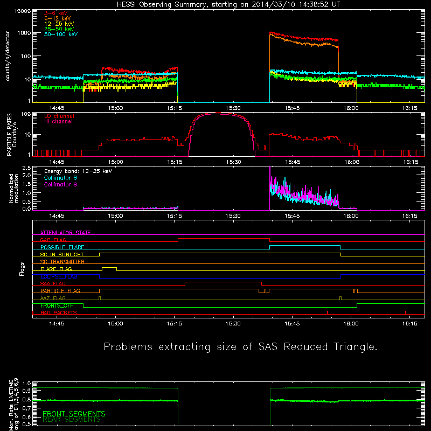Select the Collimator 9 legend label
This screenshot has height=431, width=431.
click(60, 184)
